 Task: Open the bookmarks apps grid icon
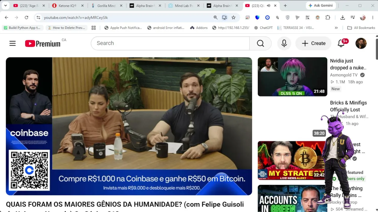94,28
